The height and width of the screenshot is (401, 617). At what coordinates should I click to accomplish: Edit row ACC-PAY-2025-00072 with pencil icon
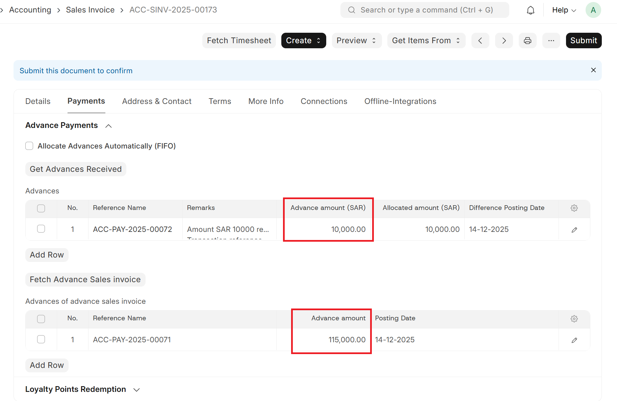(574, 230)
